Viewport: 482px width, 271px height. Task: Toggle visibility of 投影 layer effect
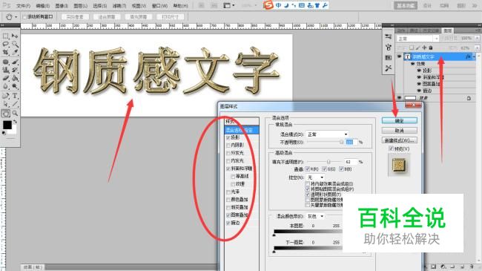419,71
